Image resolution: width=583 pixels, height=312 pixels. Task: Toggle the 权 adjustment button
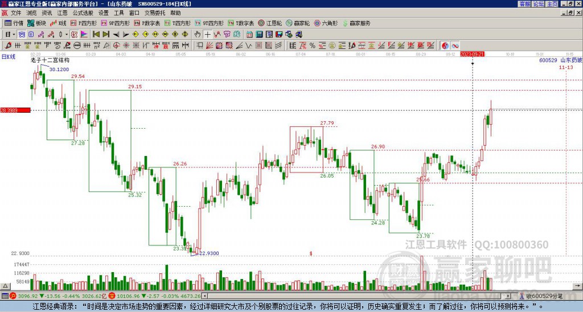74,35
